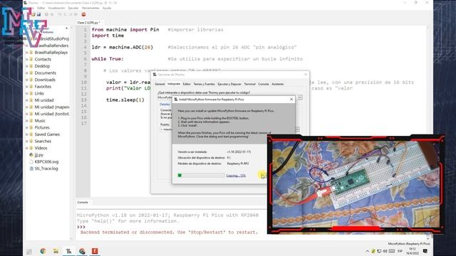Switch to the Terminal tab in Options
The image size is (456, 256).
click(x=249, y=84)
